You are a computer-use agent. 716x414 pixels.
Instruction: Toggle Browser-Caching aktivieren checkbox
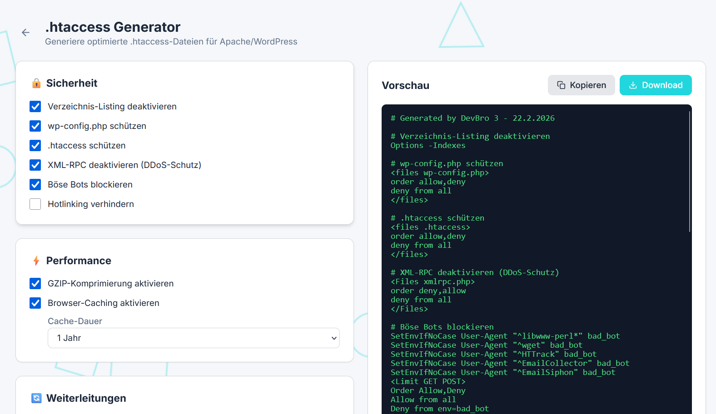[35, 303]
